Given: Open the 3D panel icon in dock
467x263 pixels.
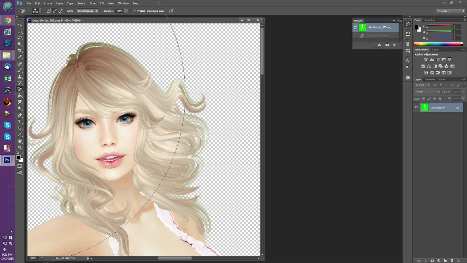Looking at the screenshot, I should pos(408,77).
